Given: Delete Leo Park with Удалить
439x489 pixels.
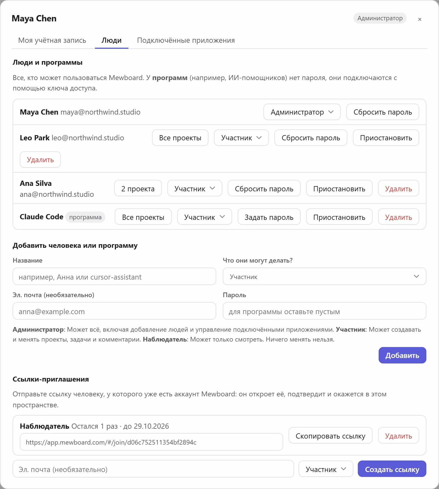Looking at the screenshot, I should pyautogui.click(x=40, y=160).
